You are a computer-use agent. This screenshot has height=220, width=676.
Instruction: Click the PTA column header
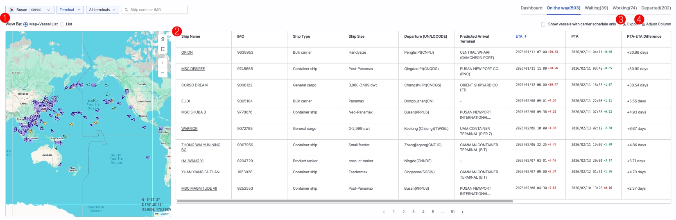(593, 39)
